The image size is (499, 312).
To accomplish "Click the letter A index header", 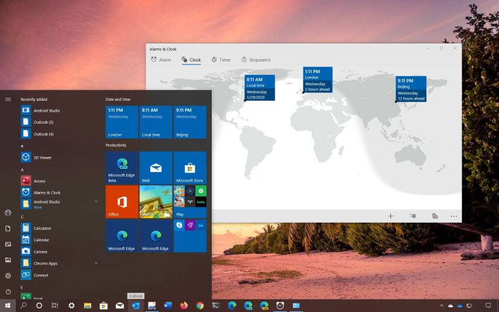I will pos(22,170).
